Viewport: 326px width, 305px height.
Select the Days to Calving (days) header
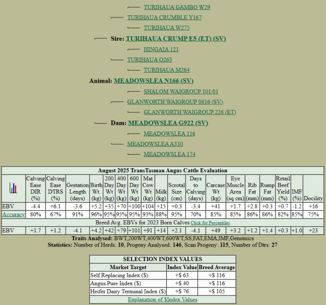[196, 188]
